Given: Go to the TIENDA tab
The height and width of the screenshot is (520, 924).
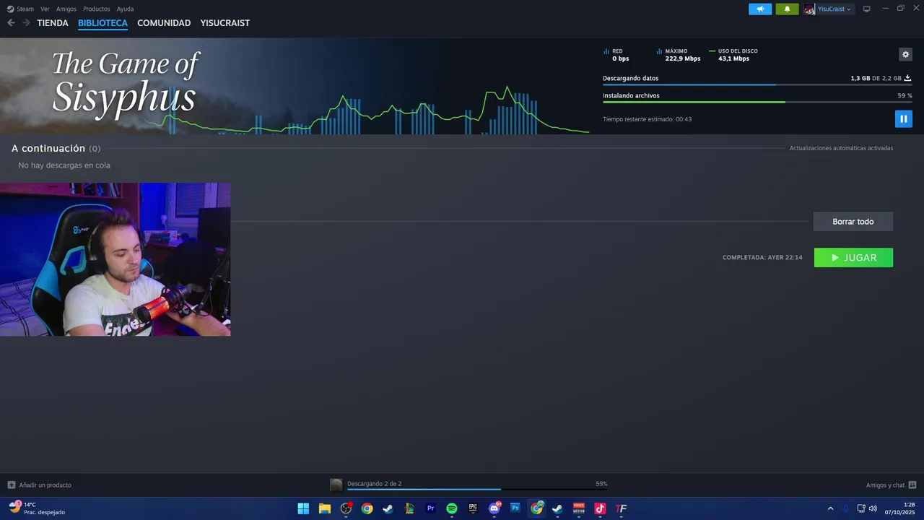Looking at the screenshot, I should click(x=53, y=23).
